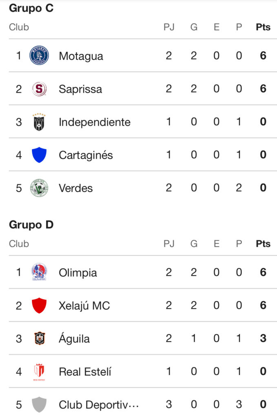Select the Águila club crest icon
This screenshot has width=277, height=418.
(x=39, y=338)
